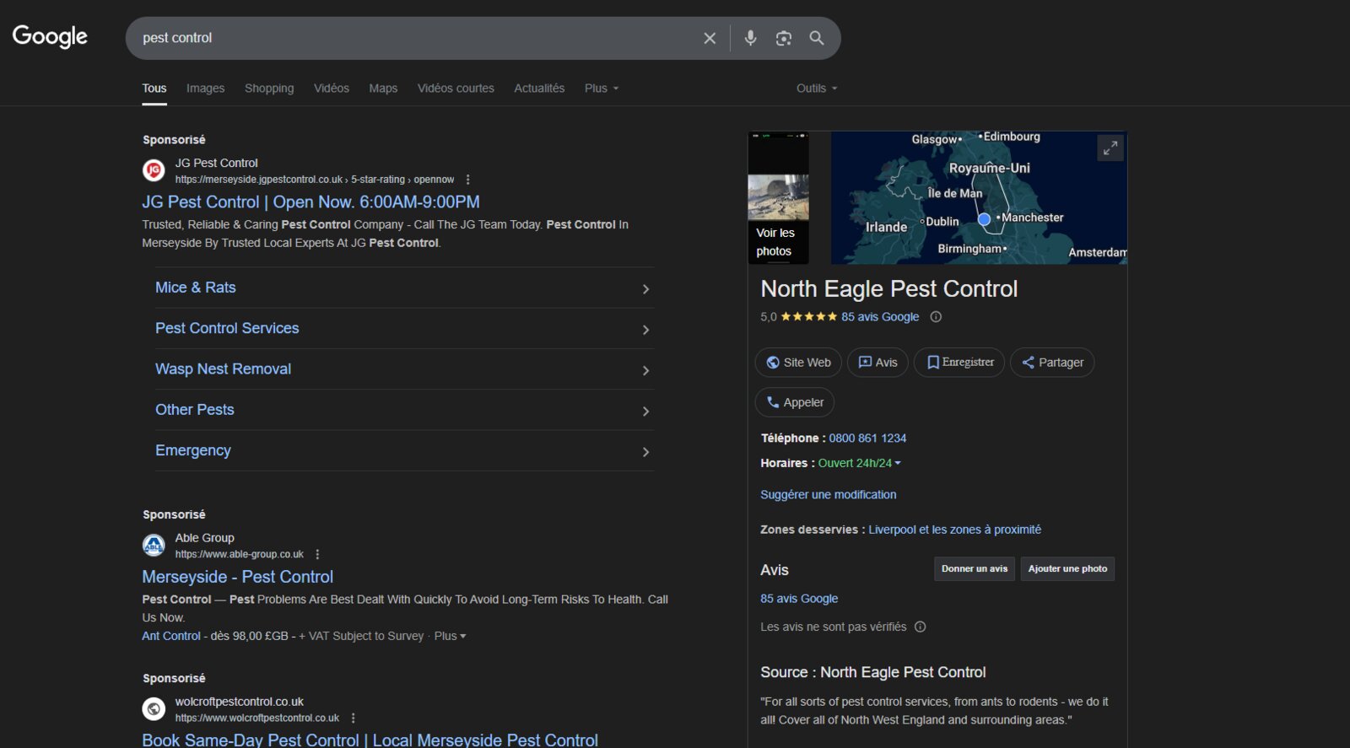Image resolution: width=1350 pixels, height=748 pixels.
Task: Share the business with Partager
Action: click(x=1052, y=363)
